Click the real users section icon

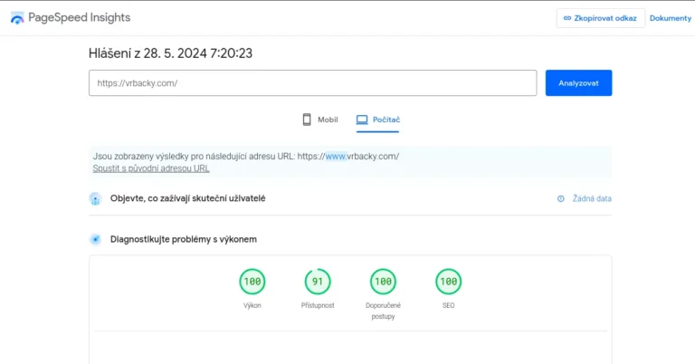pyautogui.click(x=95, y=198)
